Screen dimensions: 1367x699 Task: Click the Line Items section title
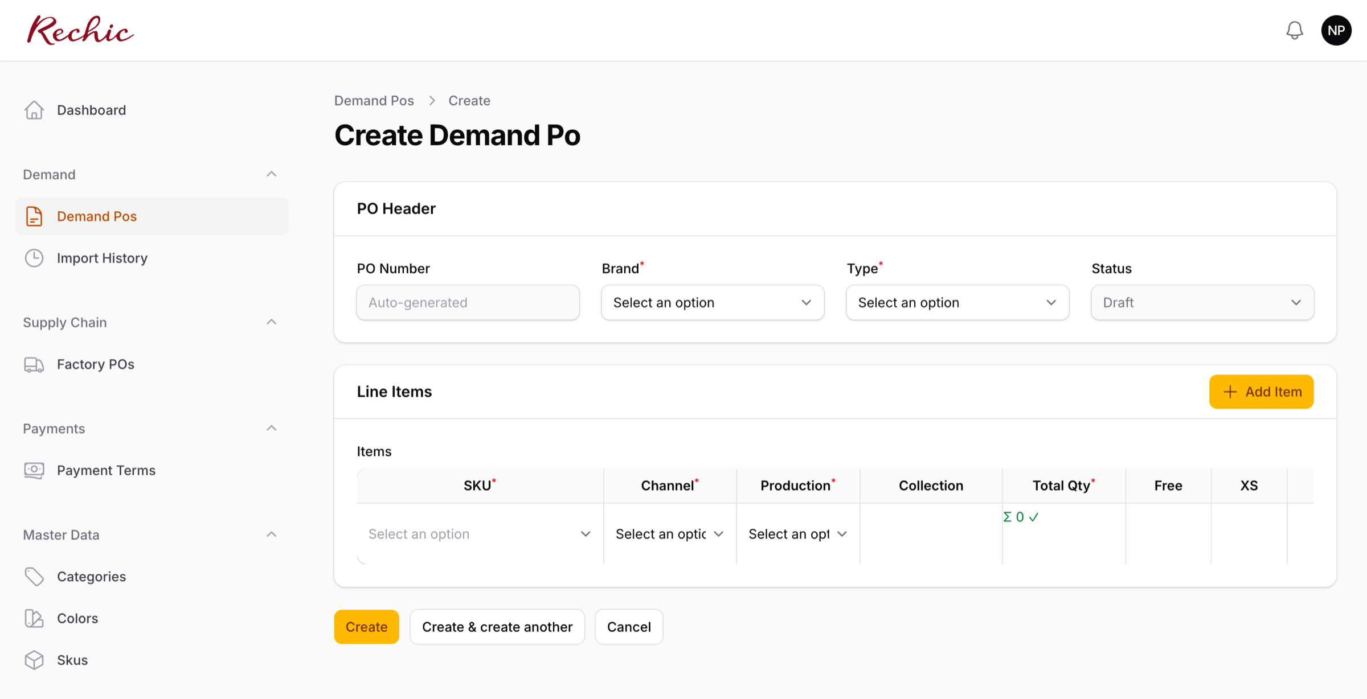394,392
